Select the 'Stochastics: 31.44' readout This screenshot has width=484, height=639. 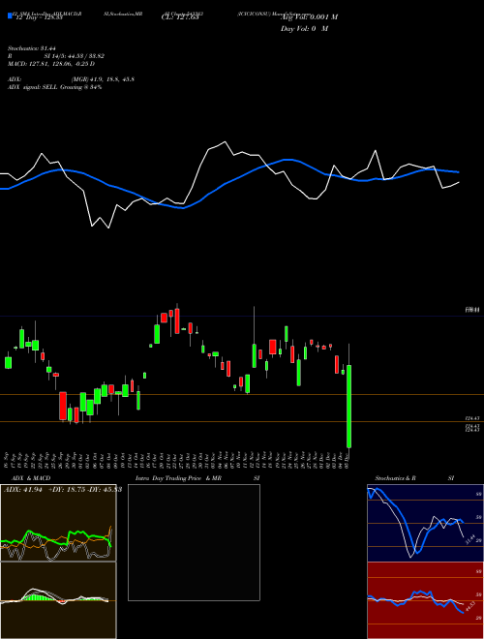(30, 49)
